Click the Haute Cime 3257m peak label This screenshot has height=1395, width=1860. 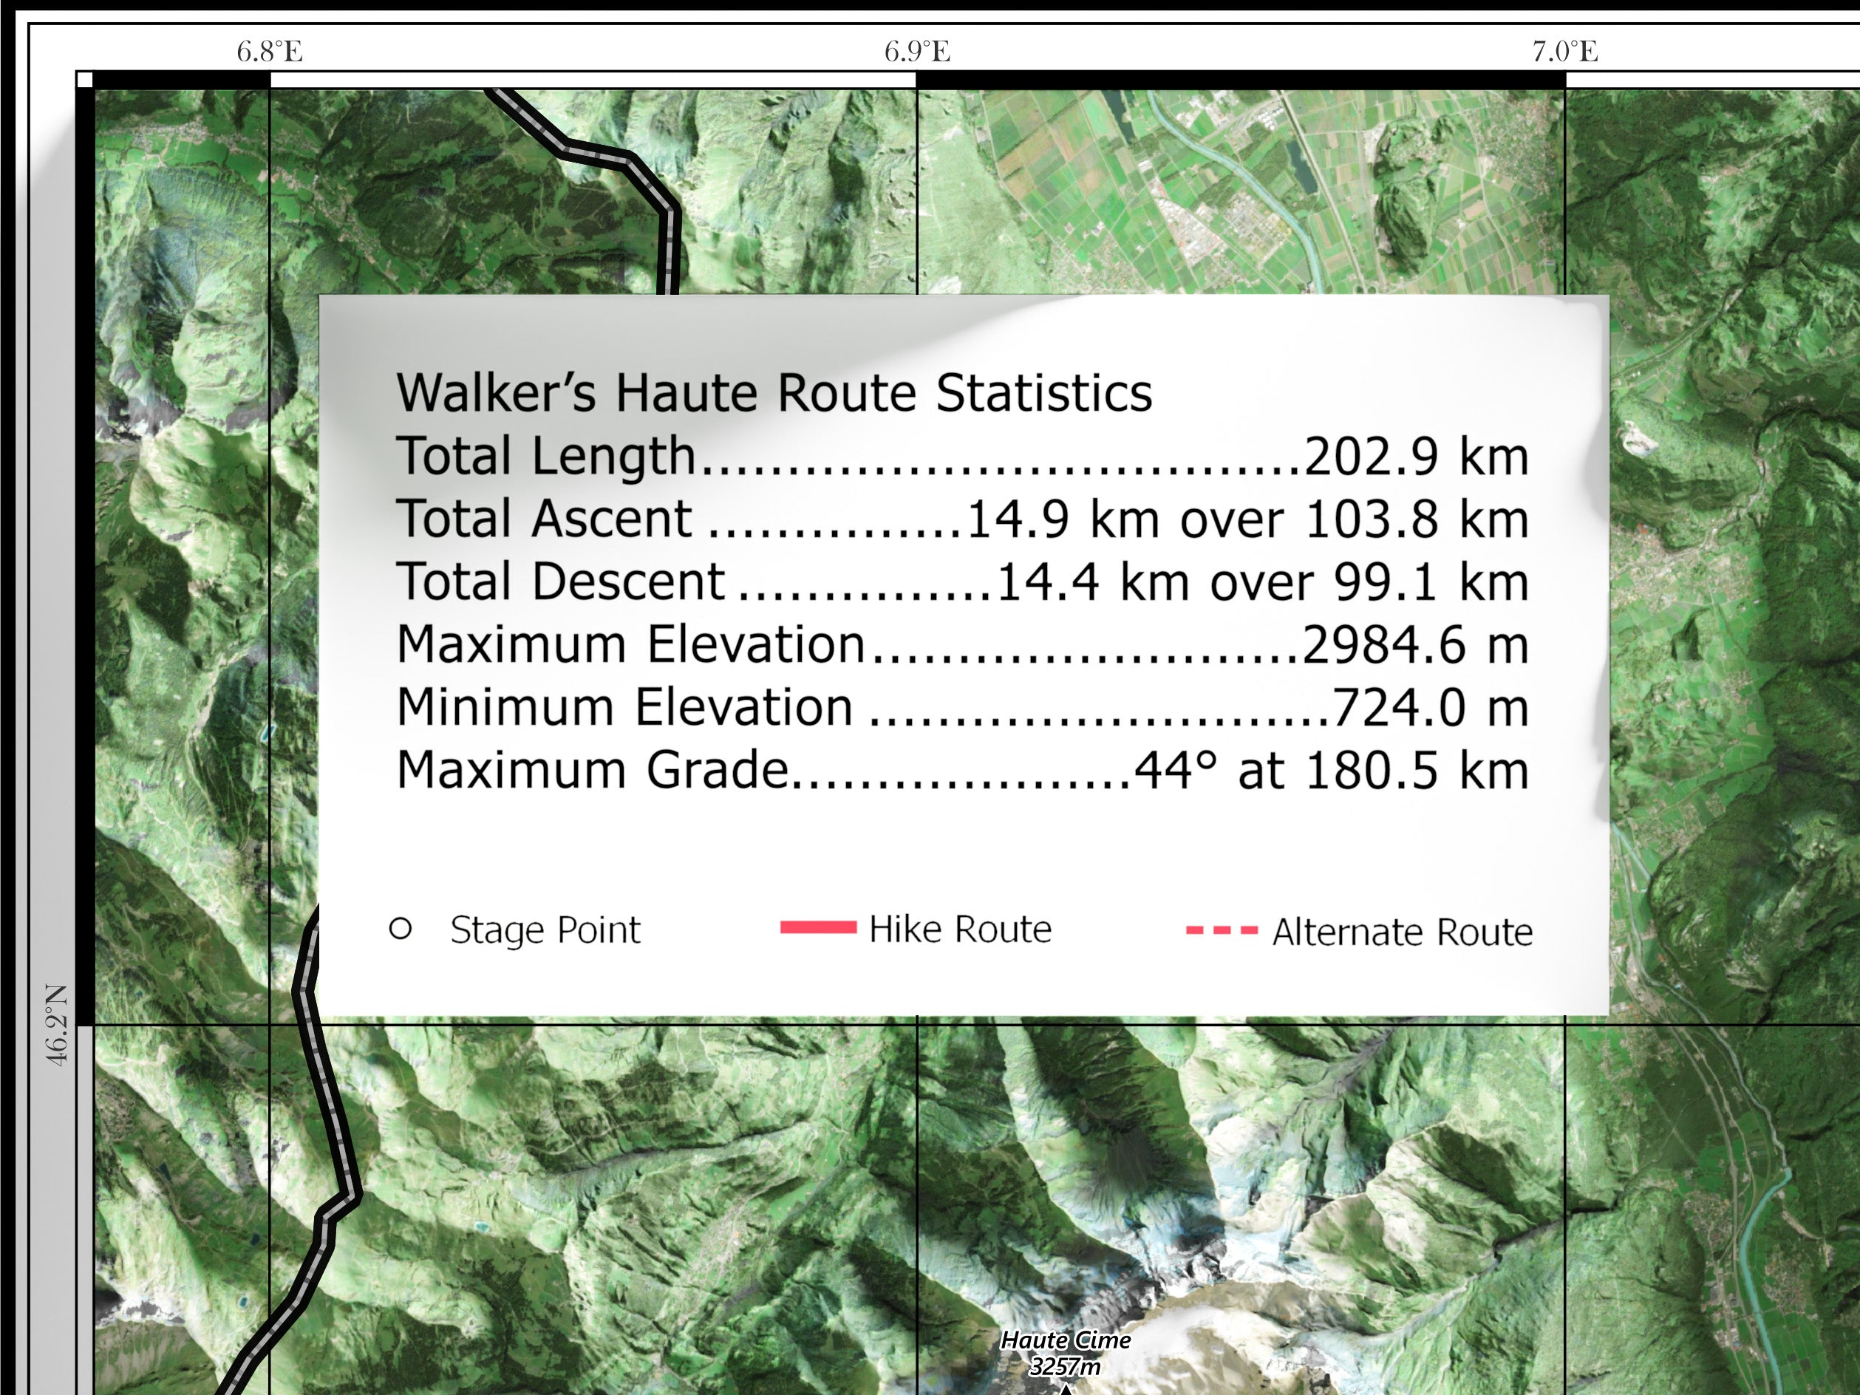[1066, 1353]
